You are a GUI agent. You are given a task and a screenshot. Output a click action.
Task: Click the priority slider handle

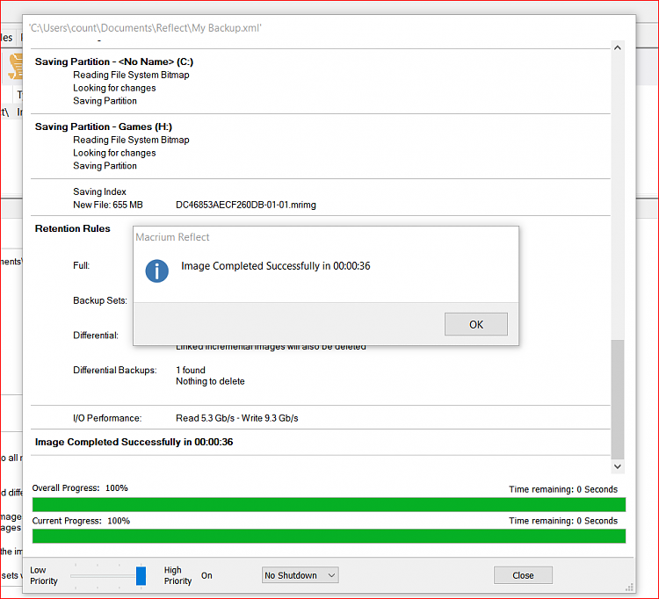pyautogui.click(x=141, y=575)
